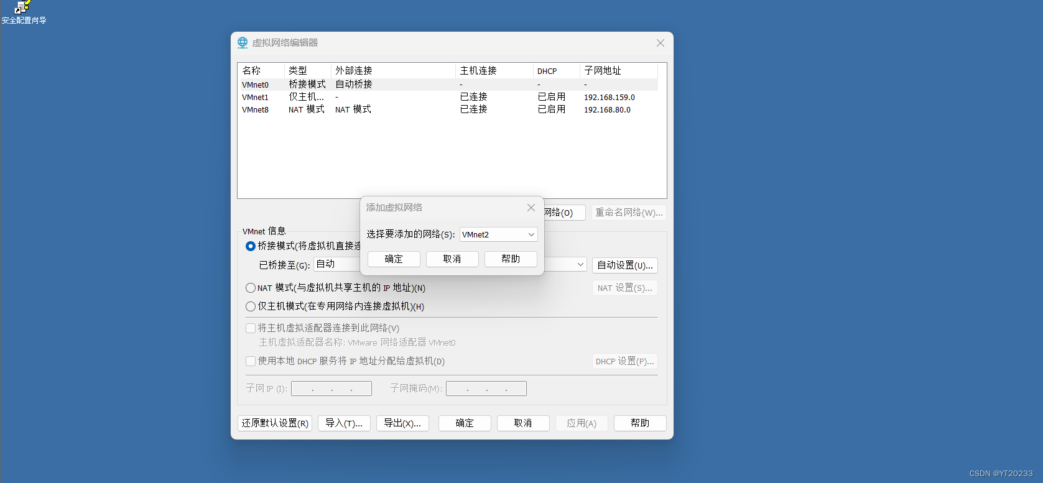Screen dimensions: 1043x483
Task: Click 确定 at the bottom of the editor
Action: pos(465,423)
